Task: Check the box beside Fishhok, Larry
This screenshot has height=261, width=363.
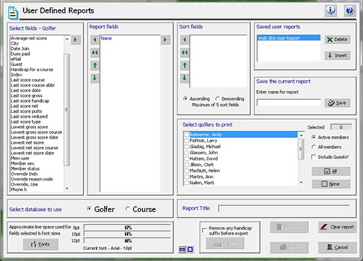Action: point(186,141)
